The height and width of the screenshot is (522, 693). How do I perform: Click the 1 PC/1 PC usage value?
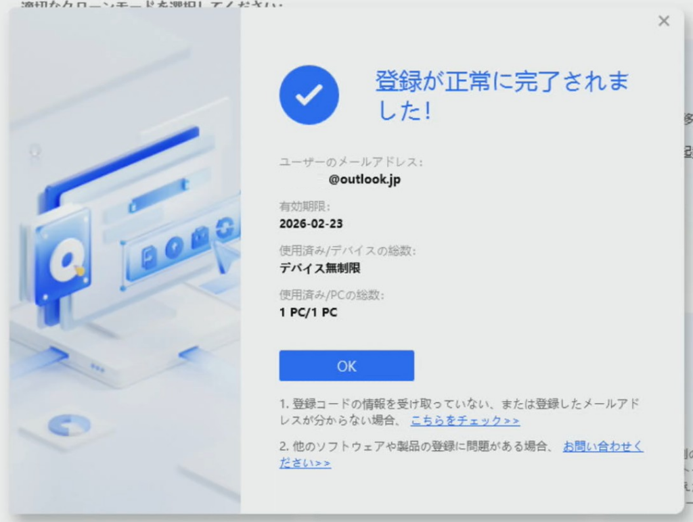pos(308,312)
